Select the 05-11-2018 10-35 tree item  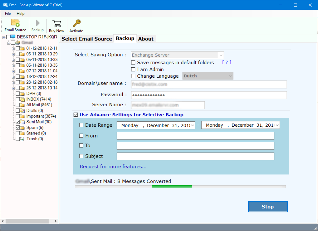click(x=42, y=65)
